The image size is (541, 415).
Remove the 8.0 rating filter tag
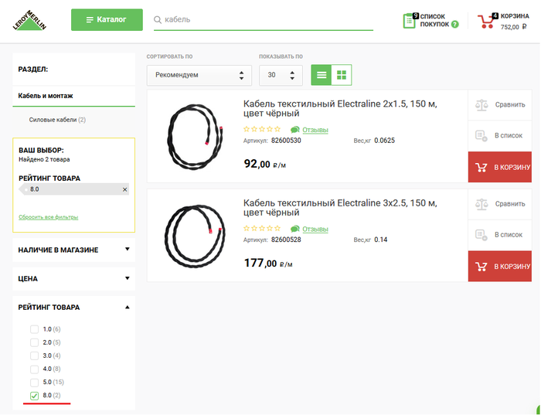(125, 189)
